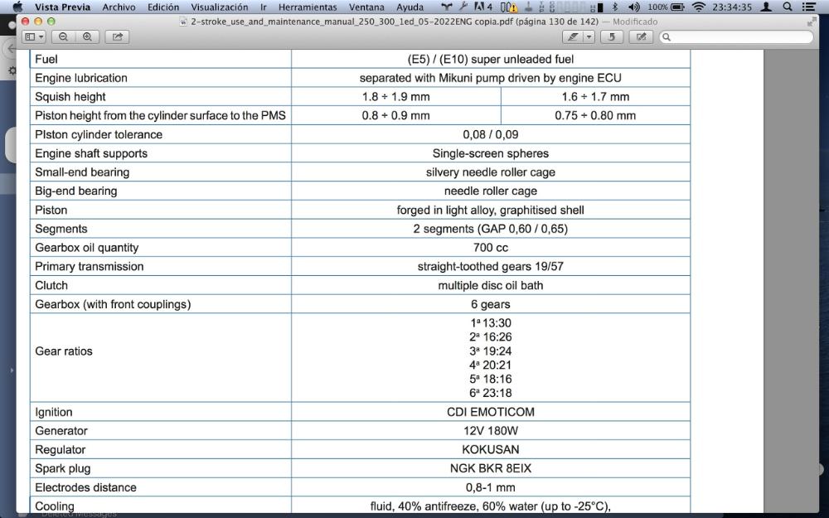The image size is (829, 518).
Task: Open the volume control in menu bar
Action: click(x=634, y=7)
